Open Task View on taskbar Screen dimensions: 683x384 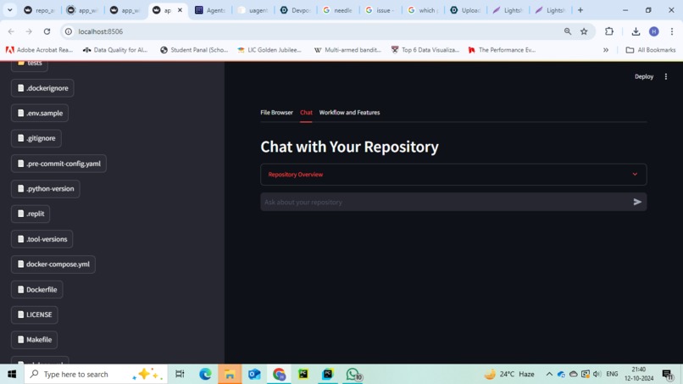click(x=180, y=374)
